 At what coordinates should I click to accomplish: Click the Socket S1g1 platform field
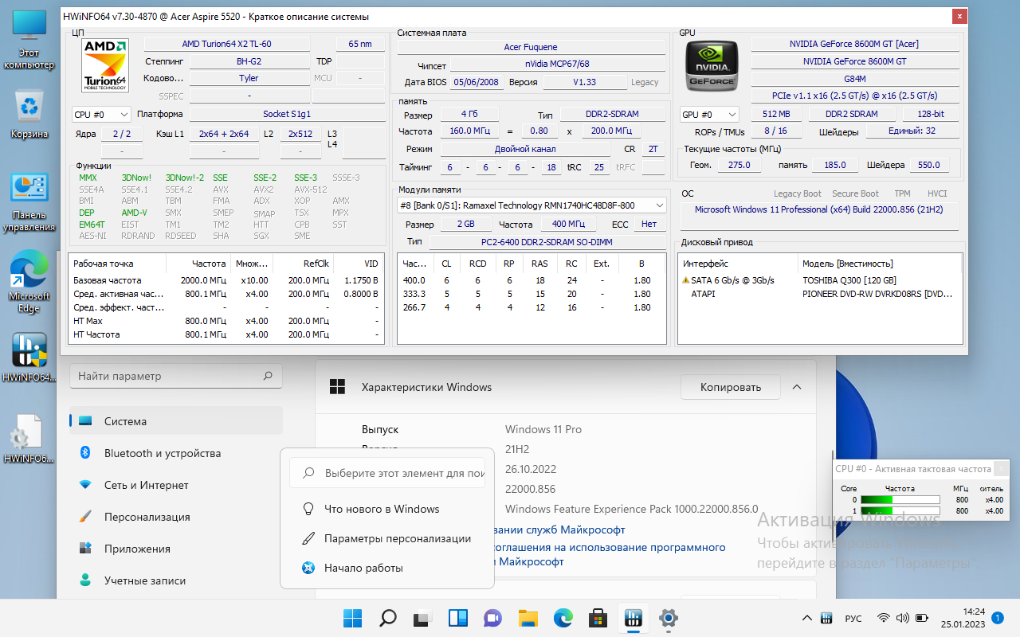(x=288, y=114)
